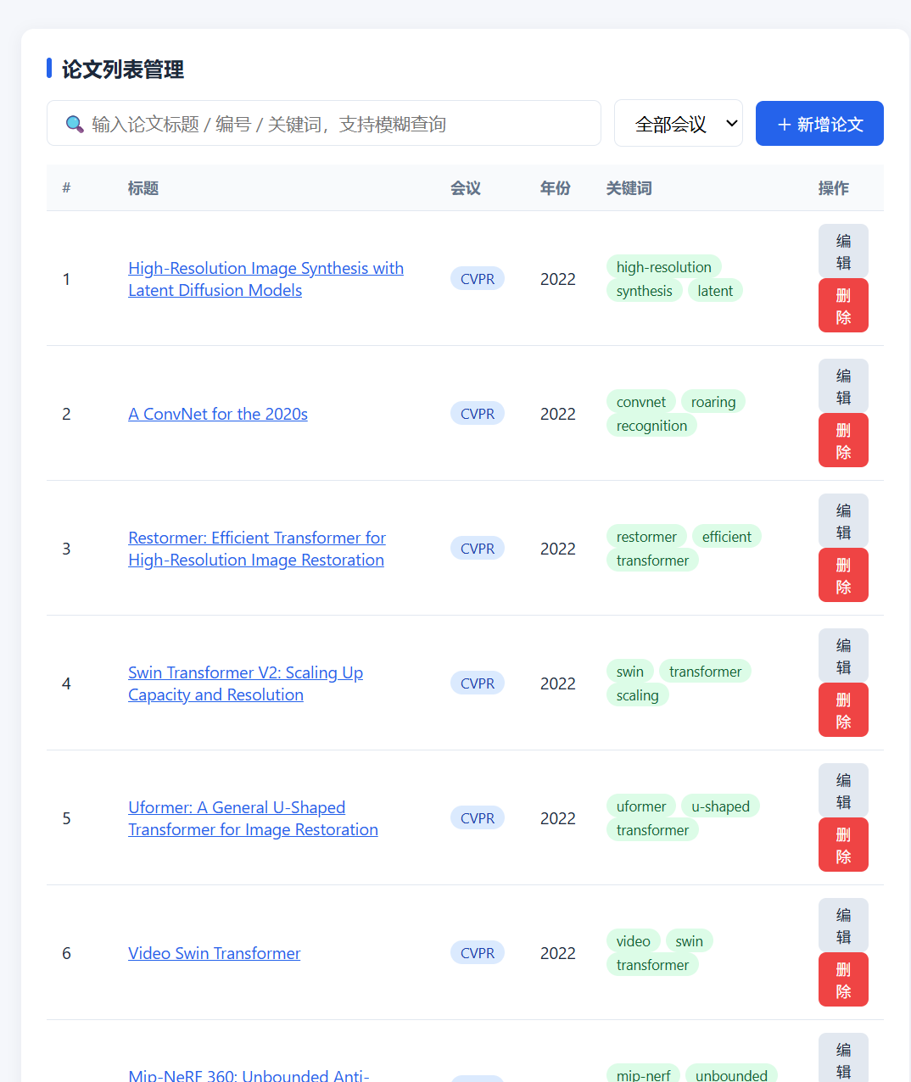The image size is (911, 1082).
Task: Click CVPR badge in Uformer row
Action: (x=478, y=818)
